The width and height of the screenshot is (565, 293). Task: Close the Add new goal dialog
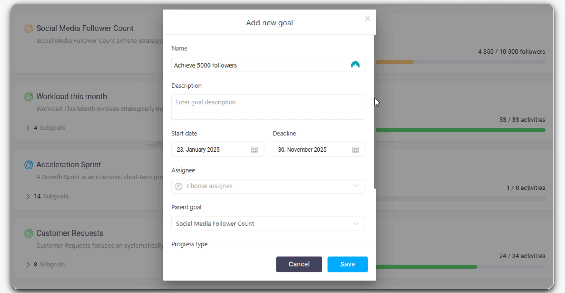pos(367,18)
